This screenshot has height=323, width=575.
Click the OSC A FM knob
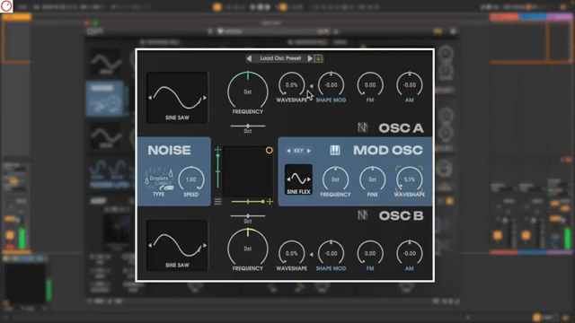coord(370,85)
